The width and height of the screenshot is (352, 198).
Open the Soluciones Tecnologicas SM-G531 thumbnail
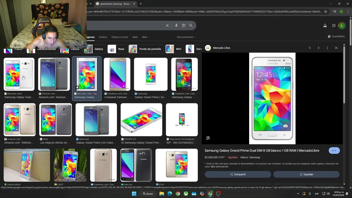tap(182, 120)
